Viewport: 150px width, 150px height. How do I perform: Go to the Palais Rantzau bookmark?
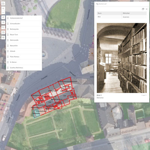[24, 57]
